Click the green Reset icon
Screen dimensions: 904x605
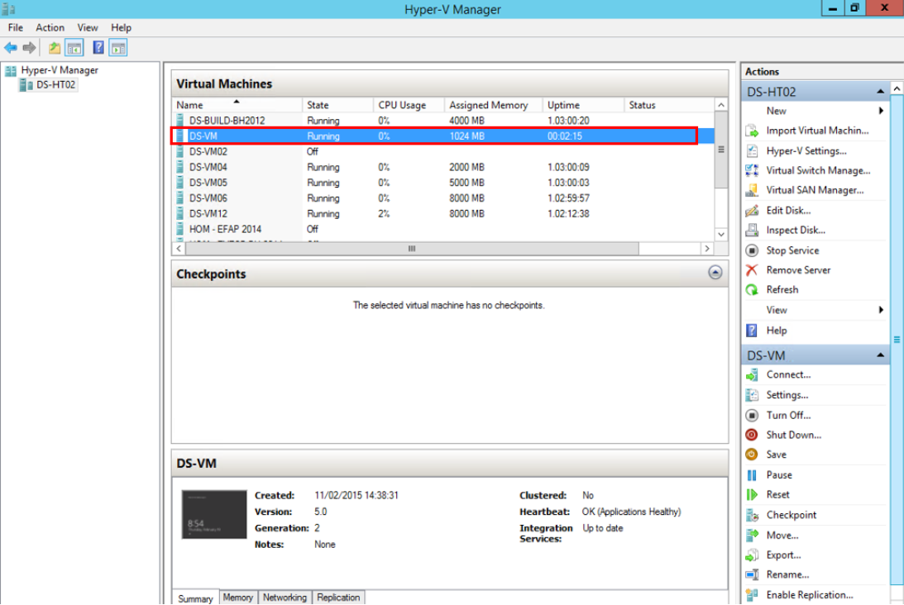click(752, 495)
